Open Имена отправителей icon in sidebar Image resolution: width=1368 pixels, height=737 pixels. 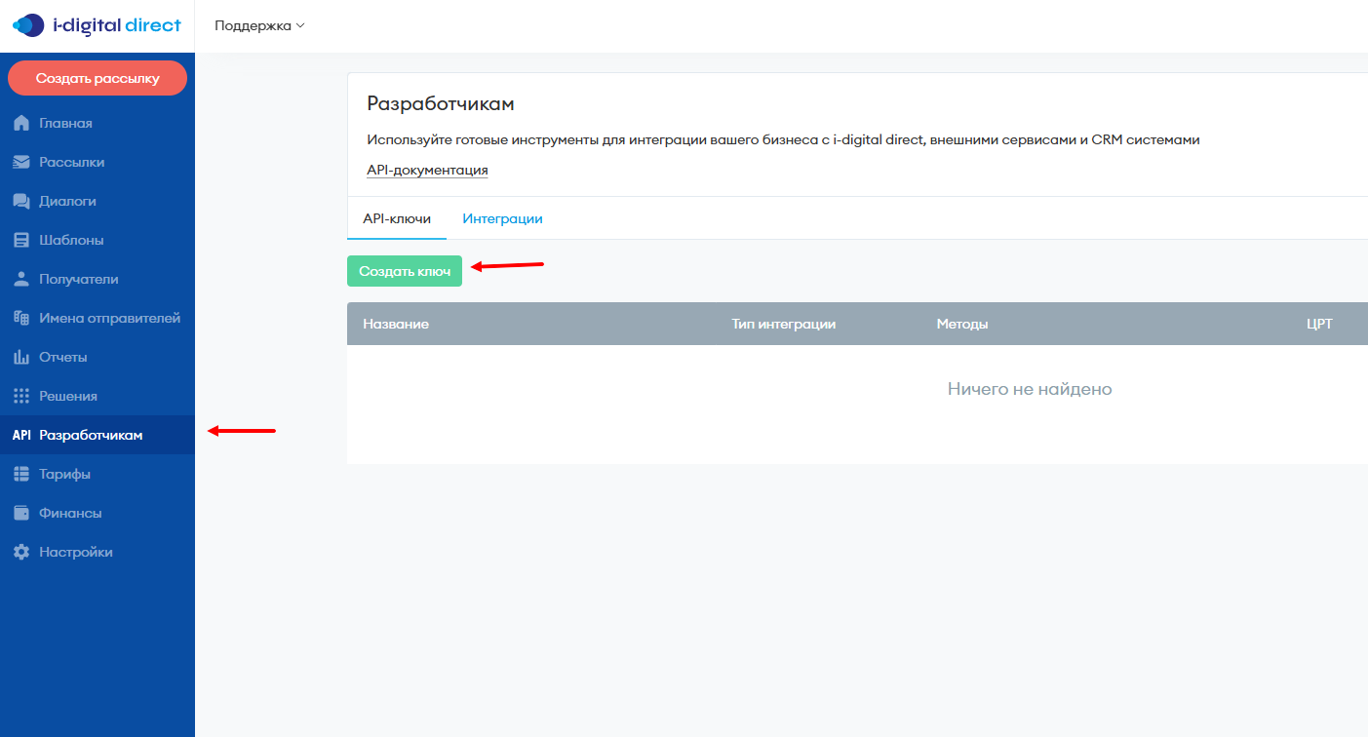(21, 319)
